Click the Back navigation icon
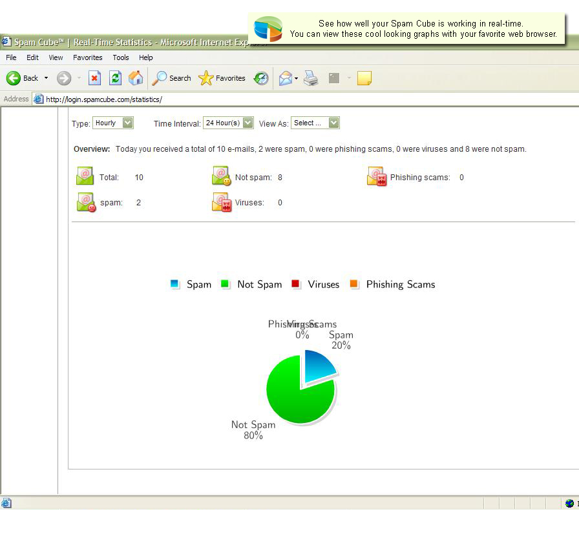Screen dimensions: 579x536 click(13, 78)
